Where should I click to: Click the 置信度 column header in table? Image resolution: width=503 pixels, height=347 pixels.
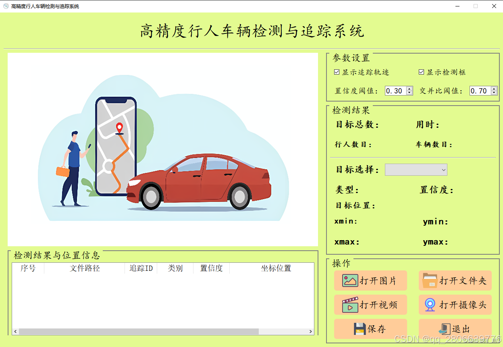[x=212, y=268]
